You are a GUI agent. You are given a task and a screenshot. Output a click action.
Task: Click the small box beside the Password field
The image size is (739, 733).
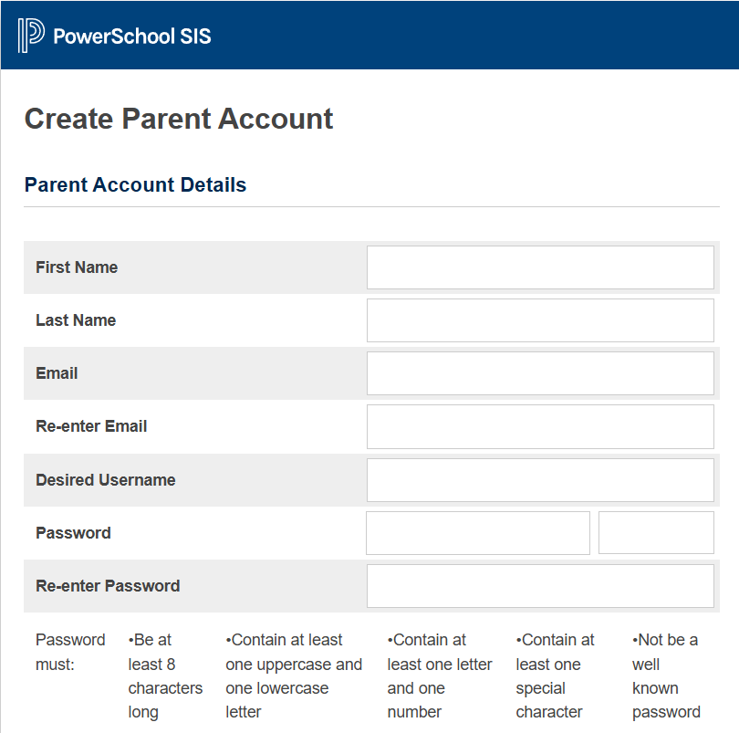pyautogui.click(x=655, y=532)
